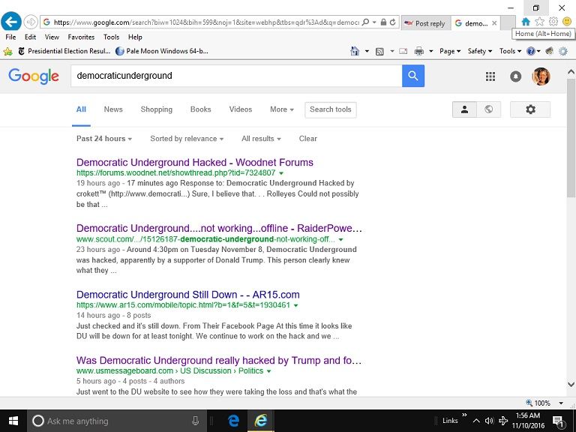Click the Refresh icon in address bar
Image resolution: width=576 pixels, height=432 pixels.
393,22
